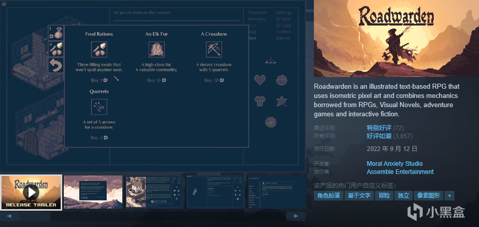Buy Food Rations for 1 coin

pyautogui.click(x=99, y=80)
